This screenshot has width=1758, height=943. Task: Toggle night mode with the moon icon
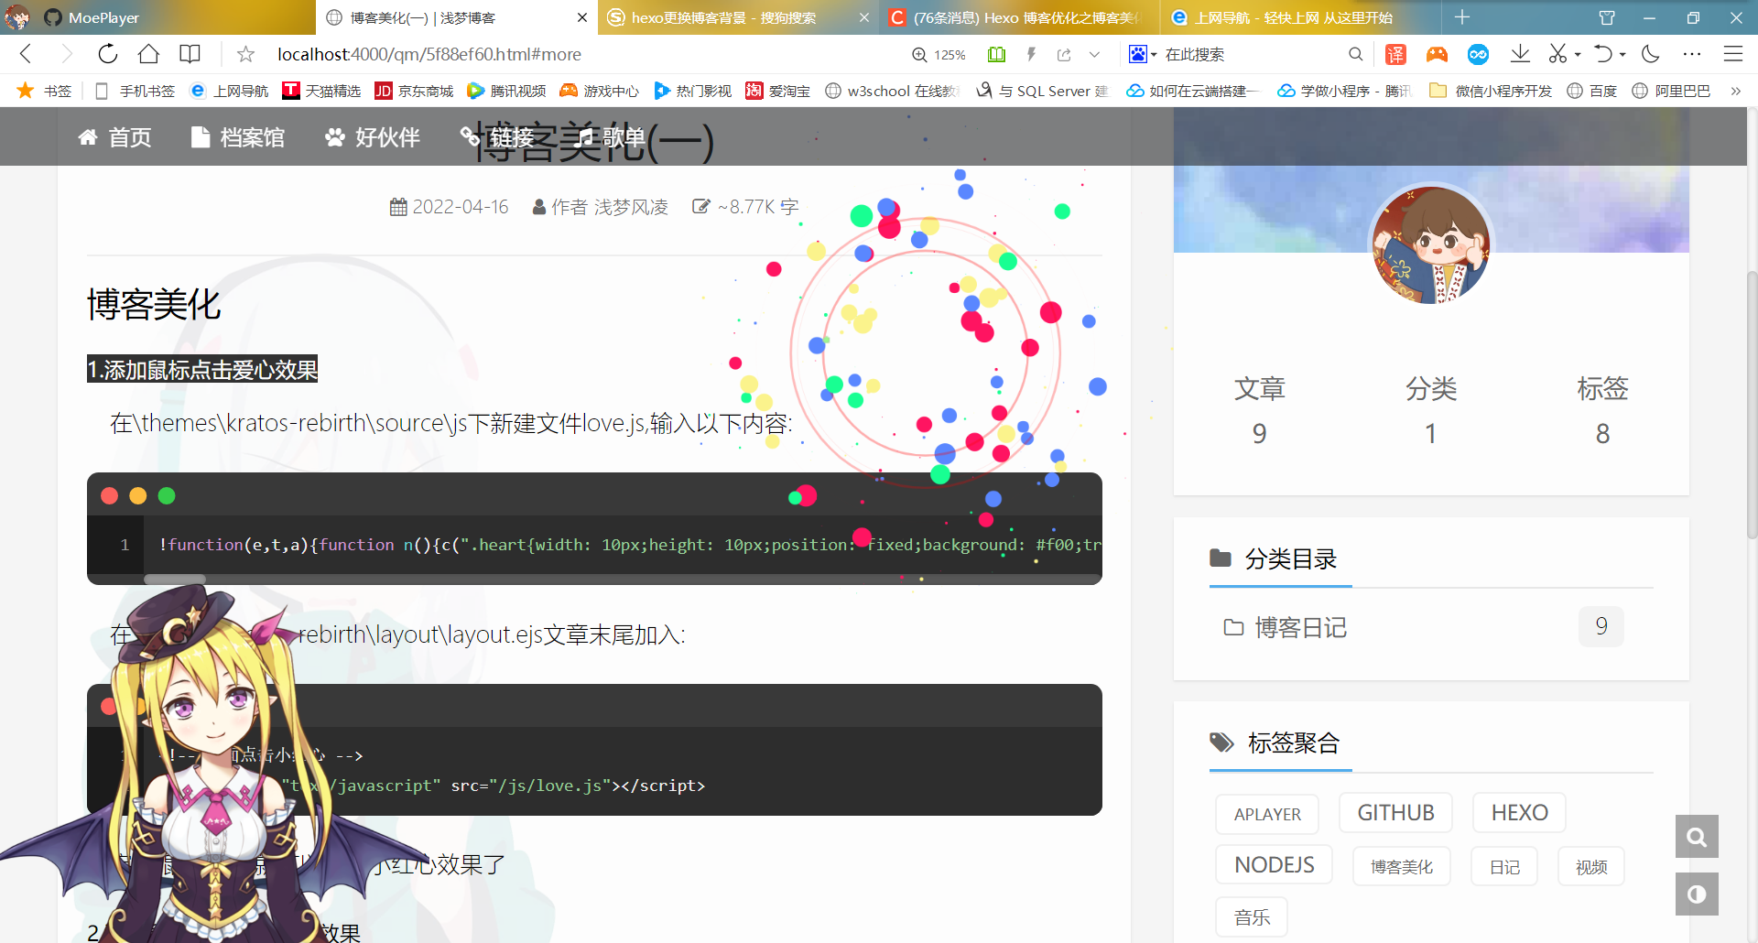(x=1651, y=54)
